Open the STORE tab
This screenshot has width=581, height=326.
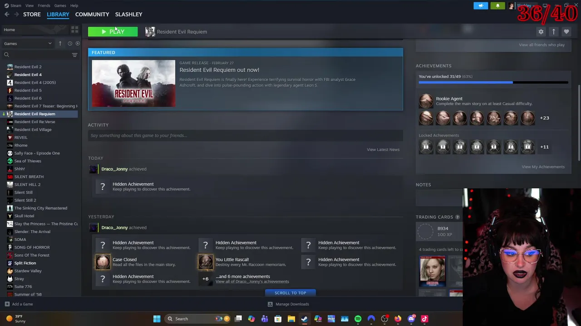tap(32, 14)
